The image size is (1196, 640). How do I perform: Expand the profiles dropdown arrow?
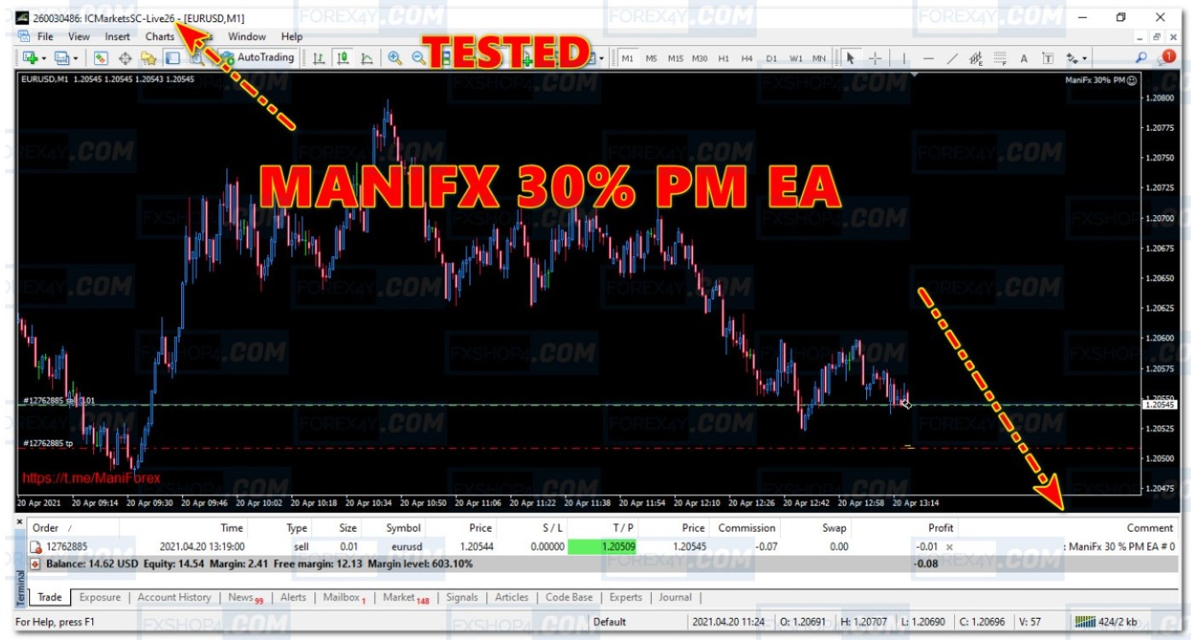pyautogui.click(x=75, y=58)
